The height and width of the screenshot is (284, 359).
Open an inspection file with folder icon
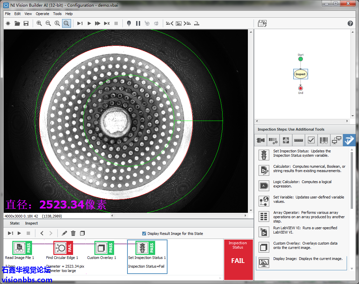17,23
